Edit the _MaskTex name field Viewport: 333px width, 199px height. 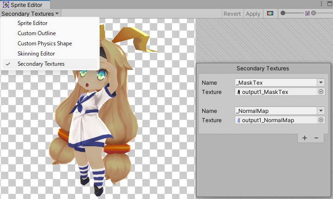[275, 82]
